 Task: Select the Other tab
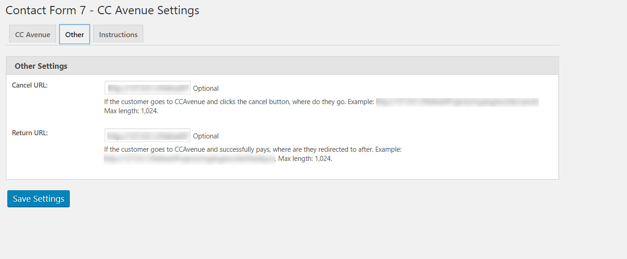pyautogui.click(x=74, y=34)
